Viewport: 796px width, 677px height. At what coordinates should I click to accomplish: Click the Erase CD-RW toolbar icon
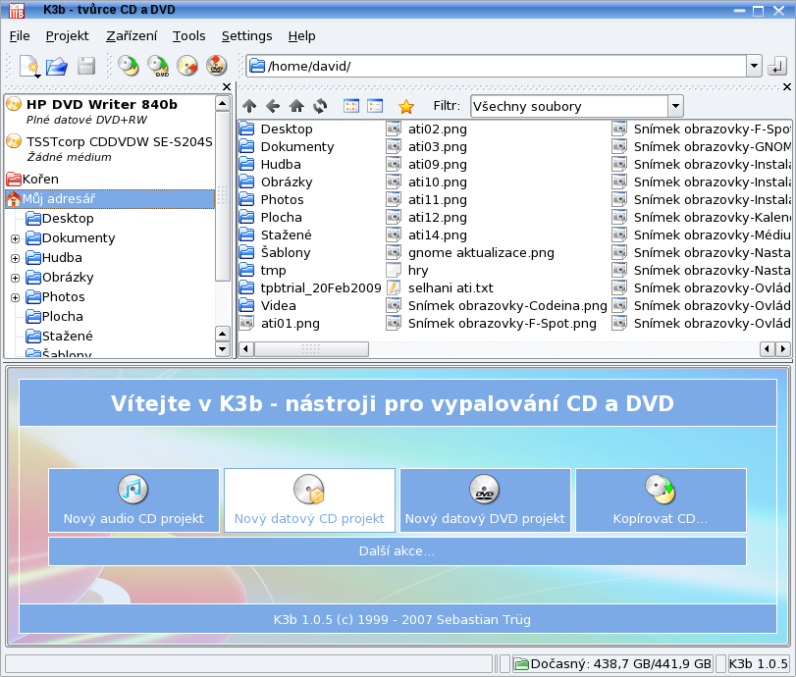(187, 66)
